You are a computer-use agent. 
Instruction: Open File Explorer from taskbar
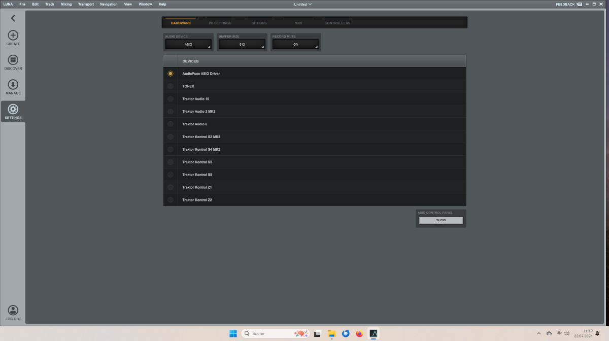(x=331, y=333)
